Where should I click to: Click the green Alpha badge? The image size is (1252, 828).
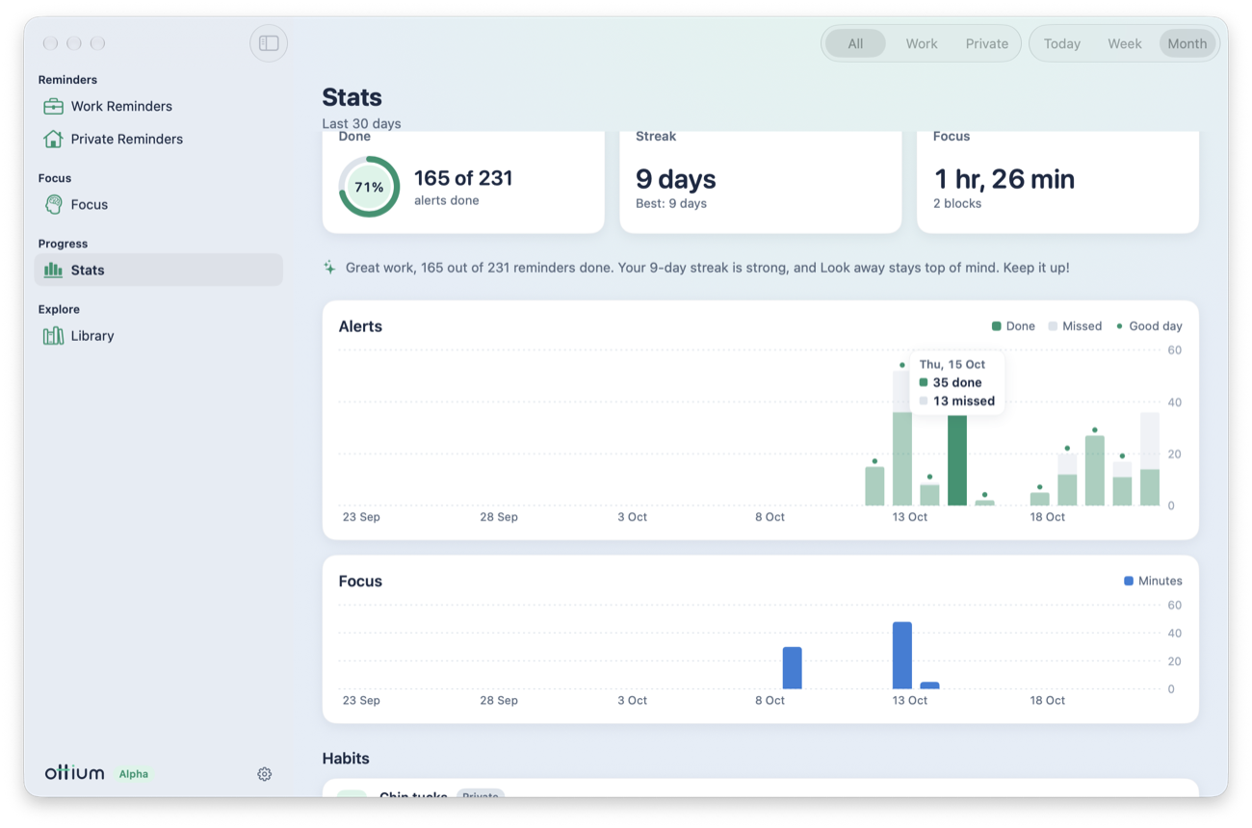[134, 774]
